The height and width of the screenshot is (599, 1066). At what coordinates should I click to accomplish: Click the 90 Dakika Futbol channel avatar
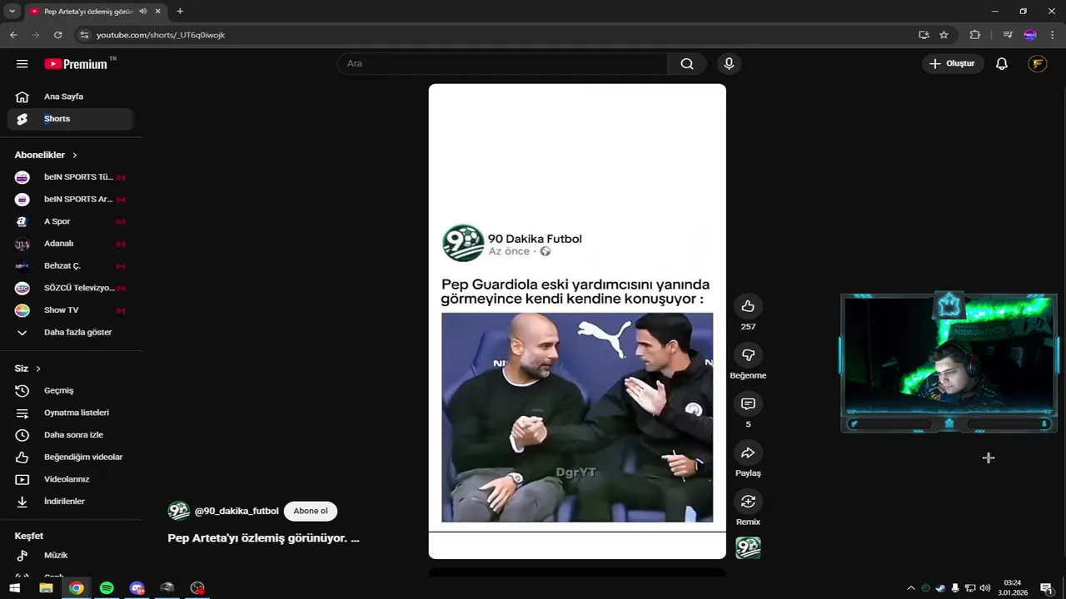point(179,511)
